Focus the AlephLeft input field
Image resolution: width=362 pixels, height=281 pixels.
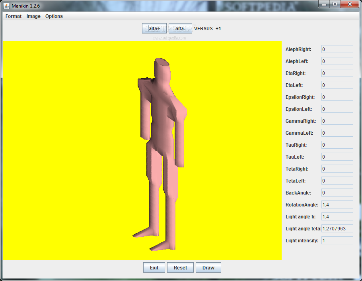coord(337,61)
